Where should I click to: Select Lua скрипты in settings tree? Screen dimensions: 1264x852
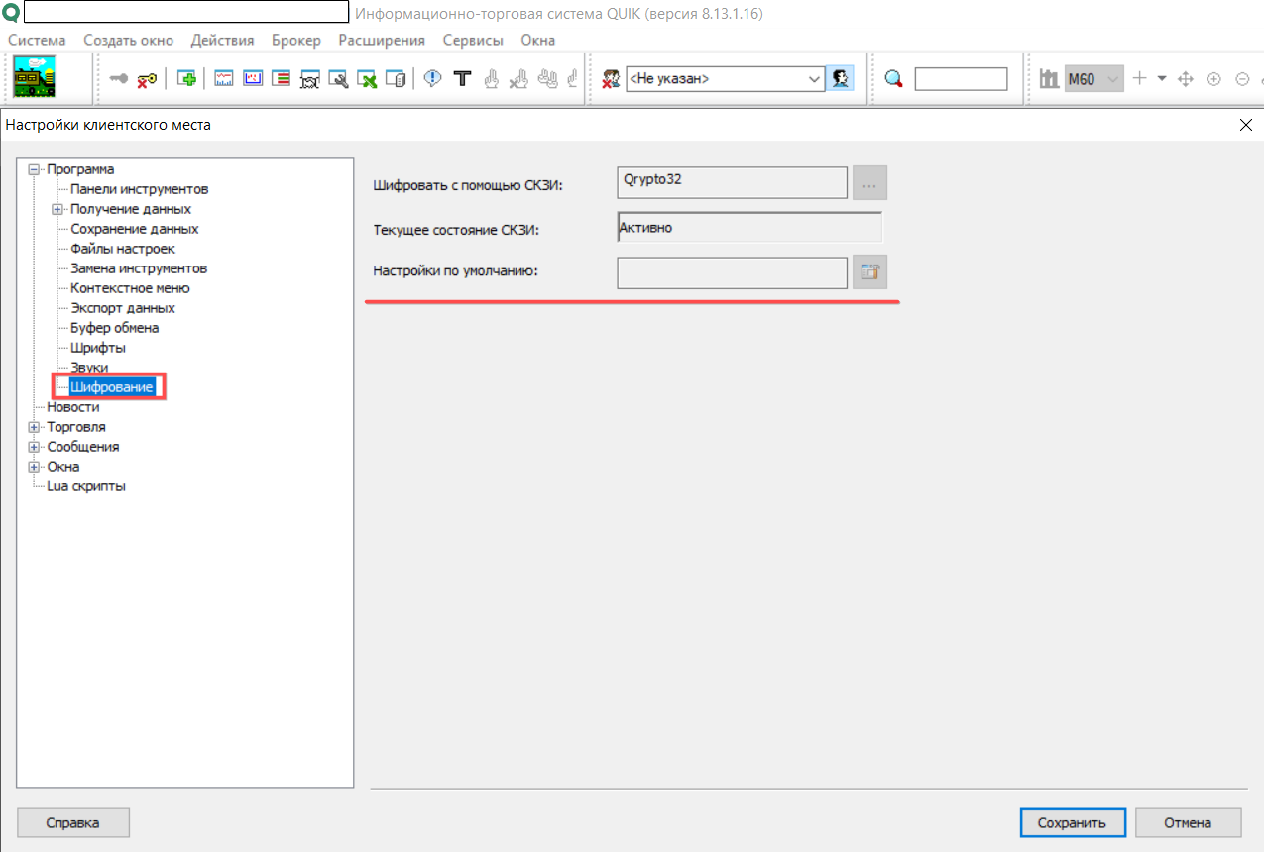pos(86,486)
